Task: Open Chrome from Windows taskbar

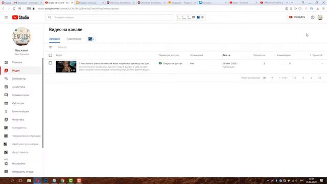Action: (62, 180)
